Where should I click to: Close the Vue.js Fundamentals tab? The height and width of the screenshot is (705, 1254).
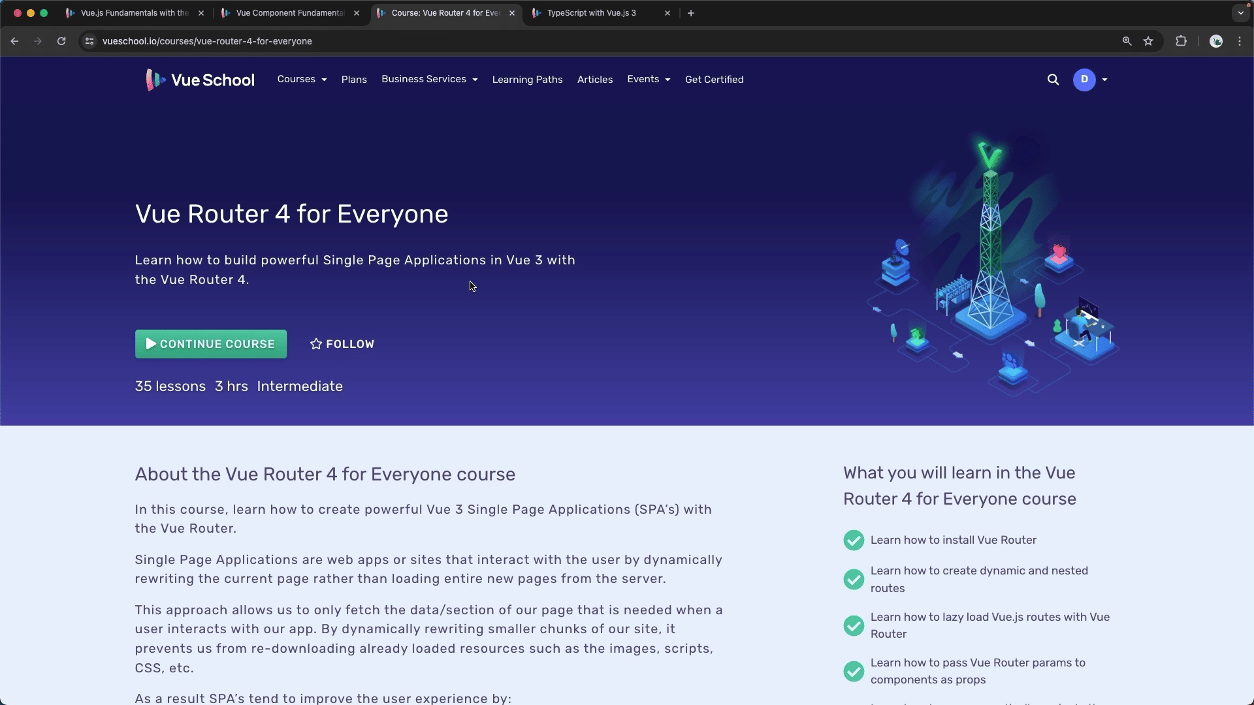click(x=201, y=13)
